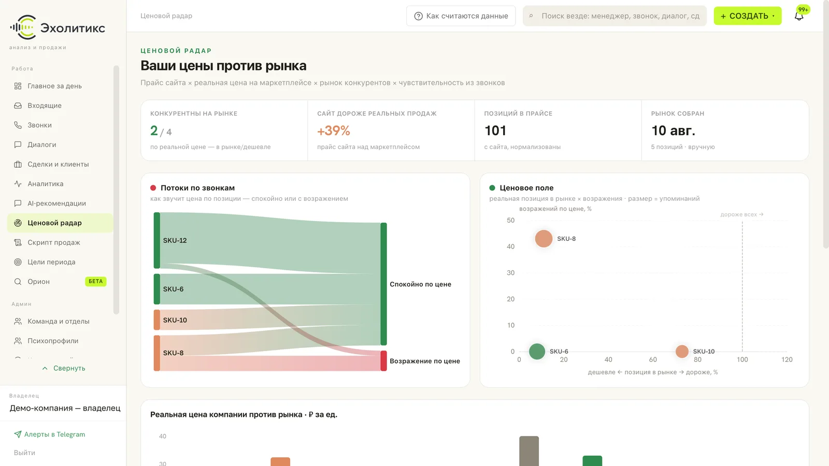Click the Спокойно по цене target bar
The image size is (829, 466).
pos(384,284)
